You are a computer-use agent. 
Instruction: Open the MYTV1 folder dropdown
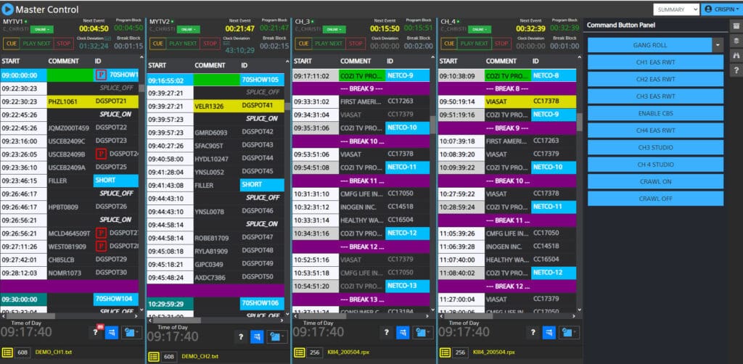coord(132,332)
